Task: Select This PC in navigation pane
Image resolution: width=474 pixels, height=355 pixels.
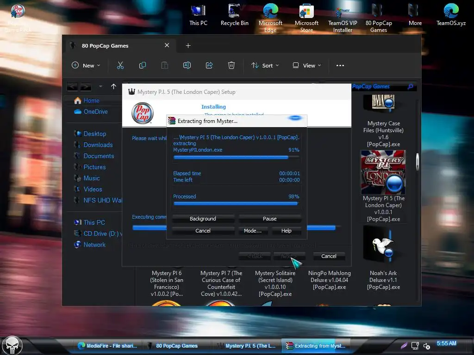Action: pos(89,222)
